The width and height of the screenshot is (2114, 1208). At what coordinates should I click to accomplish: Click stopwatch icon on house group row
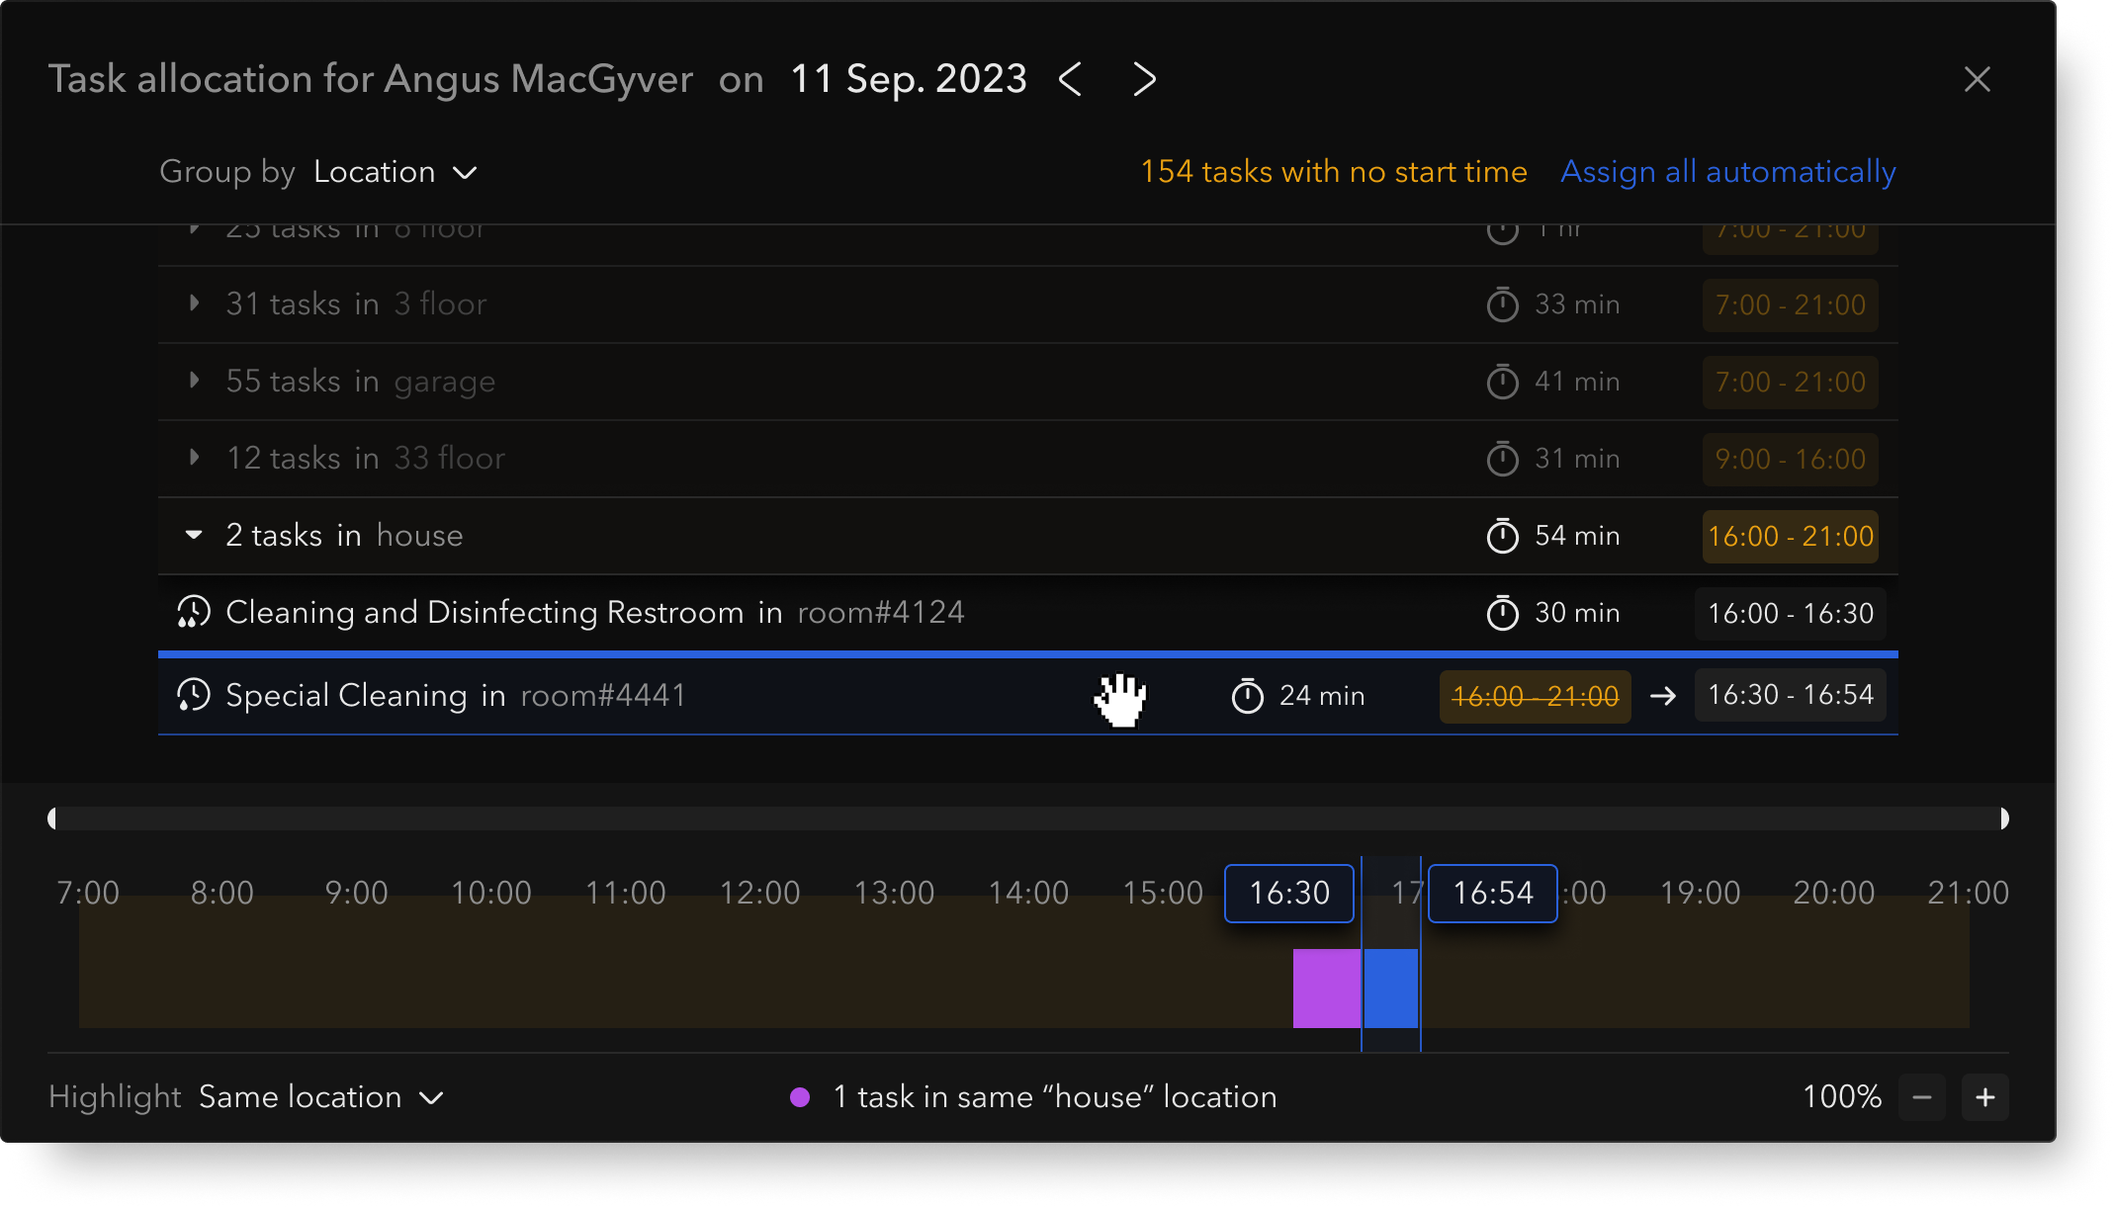click(x=1502, y=536)
